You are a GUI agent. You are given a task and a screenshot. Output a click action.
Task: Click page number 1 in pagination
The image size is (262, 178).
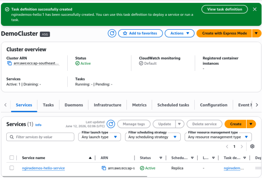point(234,146)
